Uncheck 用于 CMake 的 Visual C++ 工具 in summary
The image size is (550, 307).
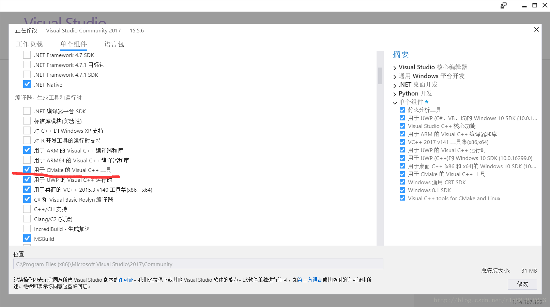402,174
